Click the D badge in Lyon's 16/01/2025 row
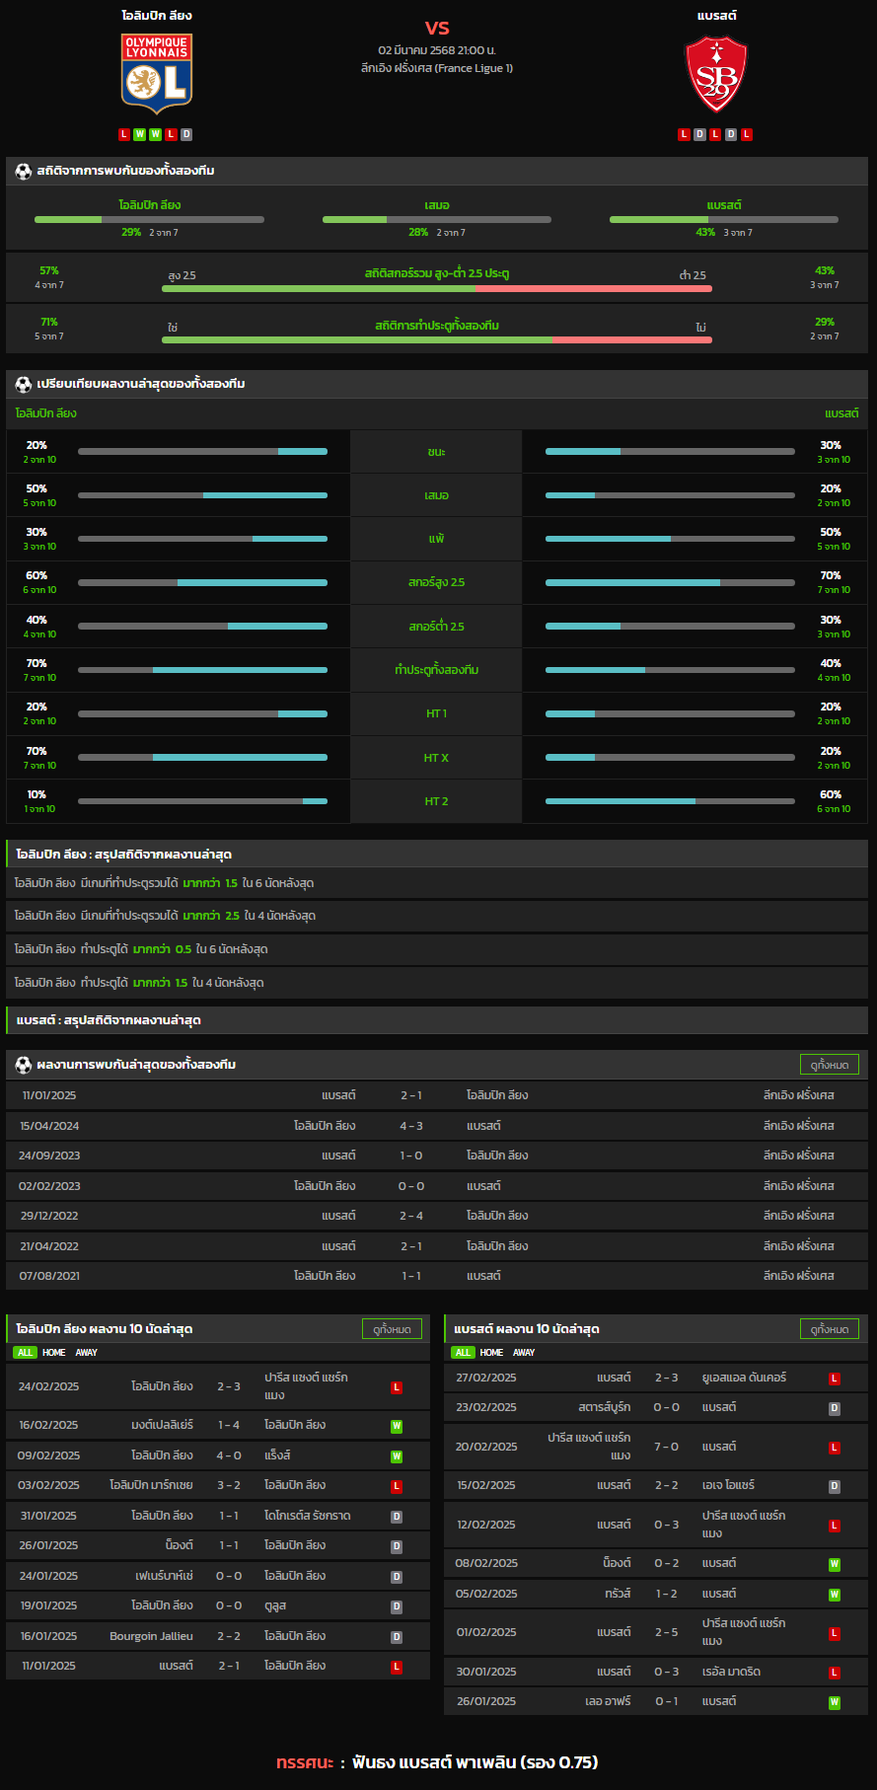This screenshot has width=877, height=1790. [x=397, y=1637]
